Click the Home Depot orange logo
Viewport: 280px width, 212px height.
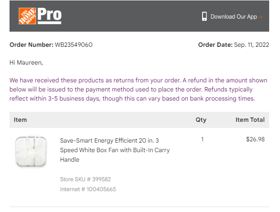(27, 16)
